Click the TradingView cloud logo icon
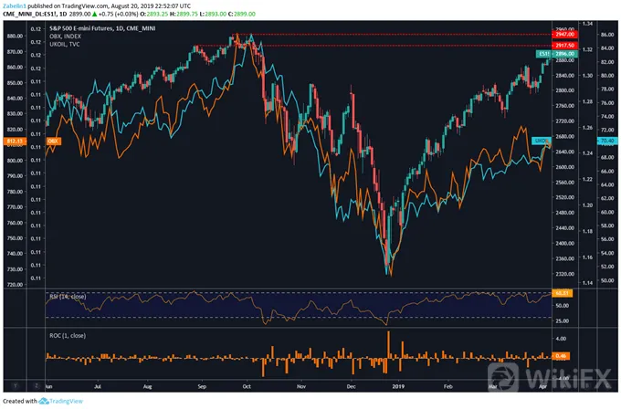The width and height of the screenshot is (621, 409). 44,401
